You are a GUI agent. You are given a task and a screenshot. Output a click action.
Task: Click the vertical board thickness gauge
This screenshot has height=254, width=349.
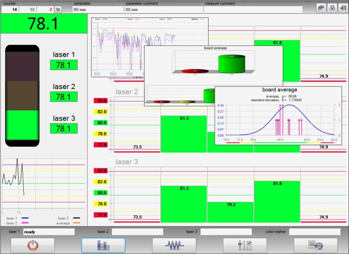(22, 96)
